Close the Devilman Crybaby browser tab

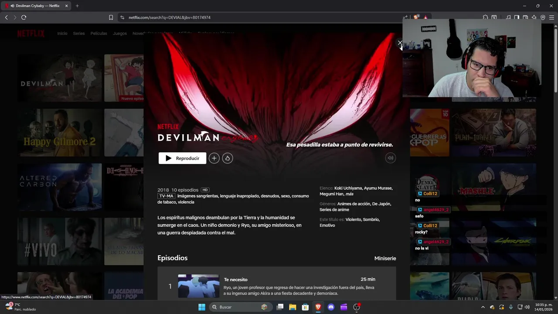pyautogui.click(x=66, y=6)
